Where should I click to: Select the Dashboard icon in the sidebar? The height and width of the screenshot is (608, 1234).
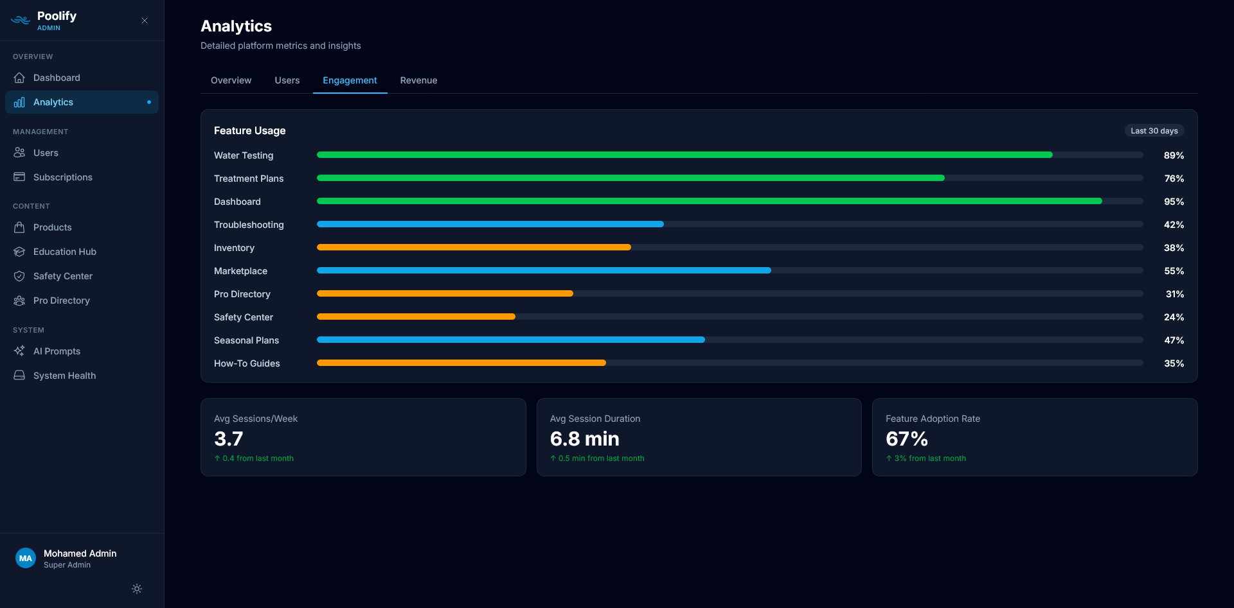coord(20,77)
